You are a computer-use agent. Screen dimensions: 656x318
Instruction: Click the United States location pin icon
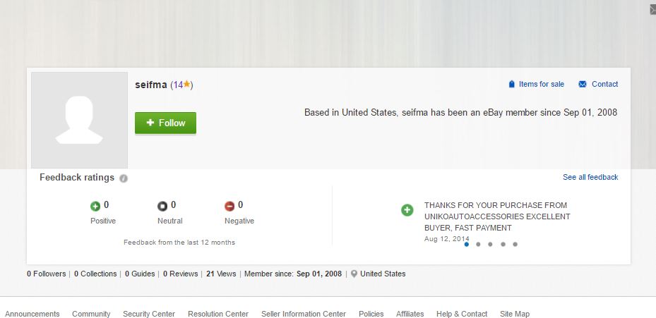coord(354,274)
